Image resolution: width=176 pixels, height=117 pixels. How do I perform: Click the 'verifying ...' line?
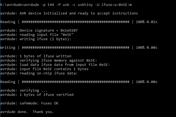(x=24, y=90)
